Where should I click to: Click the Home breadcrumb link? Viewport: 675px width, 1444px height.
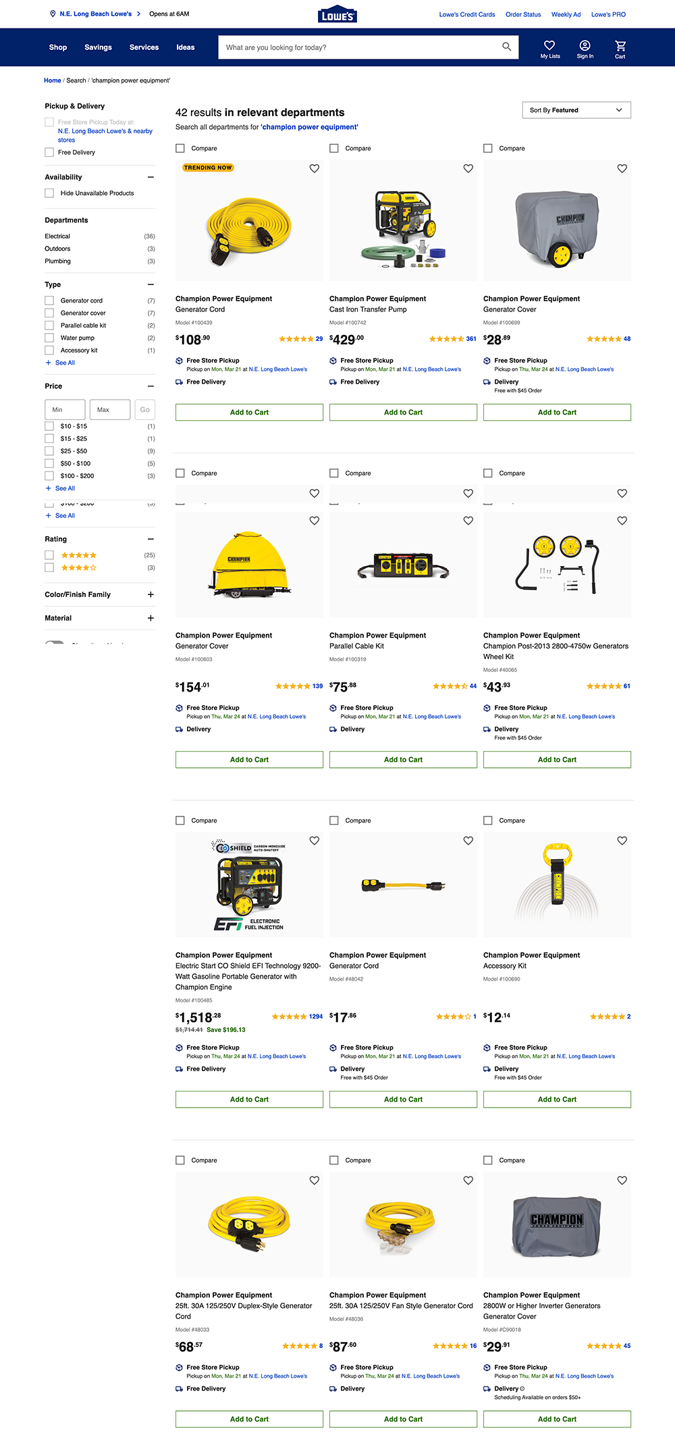53,80
